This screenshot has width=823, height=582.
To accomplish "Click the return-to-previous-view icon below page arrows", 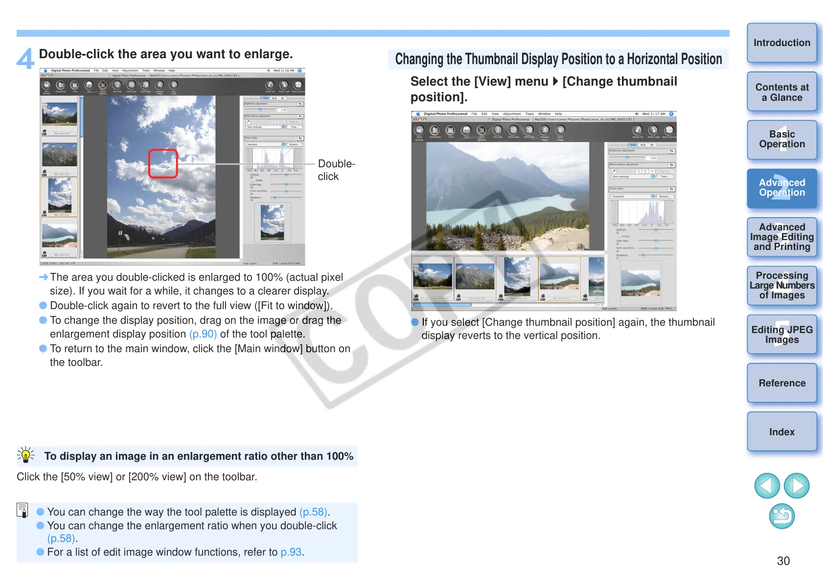I will (782, 516).
